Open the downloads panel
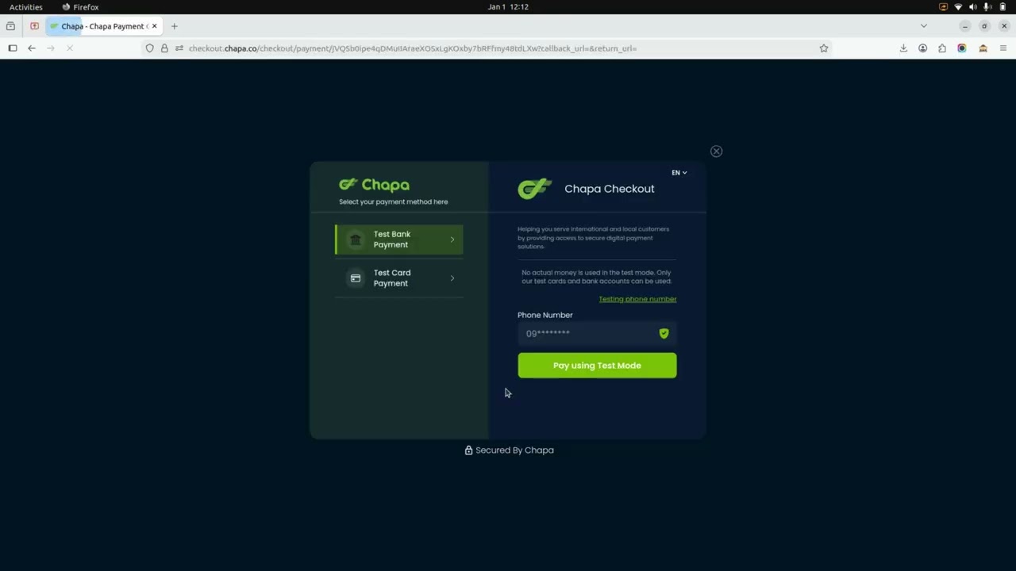This screenshot has height=571, width=1016. (903, 48)
